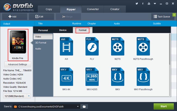Viewport: 177px width, 111px height.
Task: Click the Add button
Action: (x=14, y=17)
